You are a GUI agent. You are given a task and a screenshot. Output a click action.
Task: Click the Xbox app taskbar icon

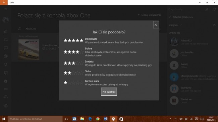[x=113, y=119]
